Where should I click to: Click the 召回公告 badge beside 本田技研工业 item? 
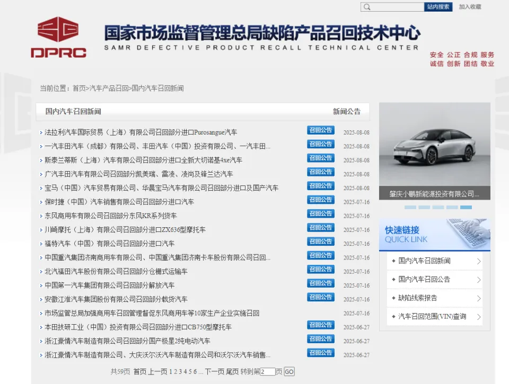pyautogui.click(x=320, y=325)
